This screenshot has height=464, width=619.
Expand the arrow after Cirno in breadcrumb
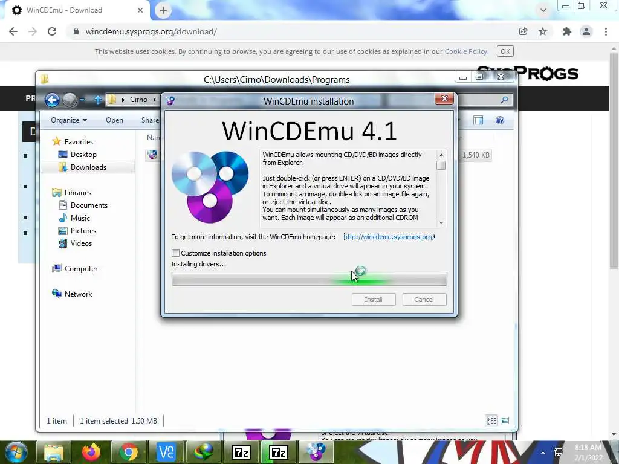click(154, 100)
